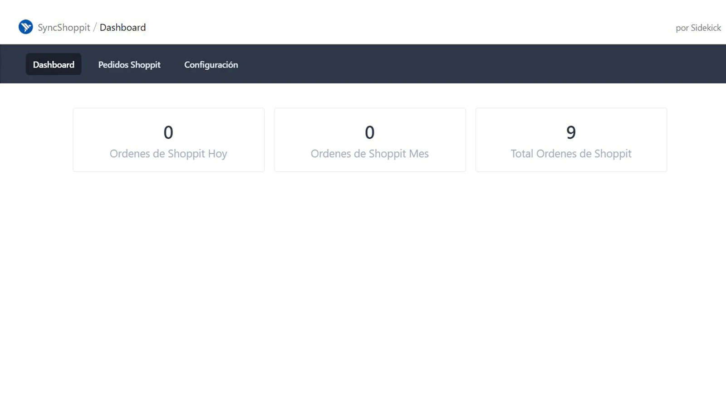The height and width of the screenshot is (408, 726).
Task: Click the 0 value above Shoppit Hoy
Action: pyautogui.click(x=168, y=132)
